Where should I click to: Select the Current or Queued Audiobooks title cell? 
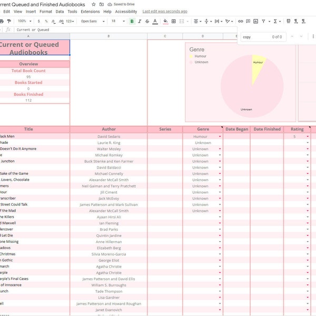35,47
